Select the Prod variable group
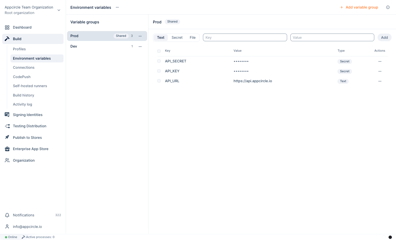396x240 pixels. tap(107, 36)
